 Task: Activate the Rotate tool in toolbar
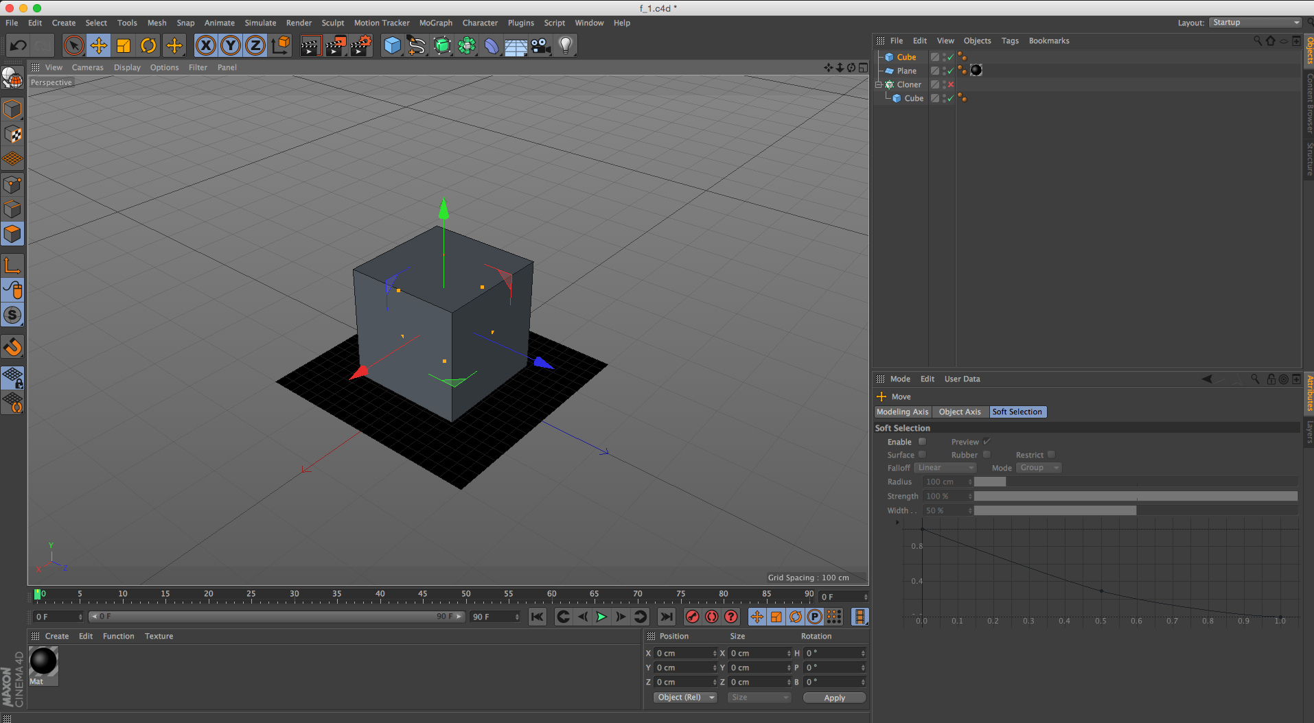pos(148,45)
